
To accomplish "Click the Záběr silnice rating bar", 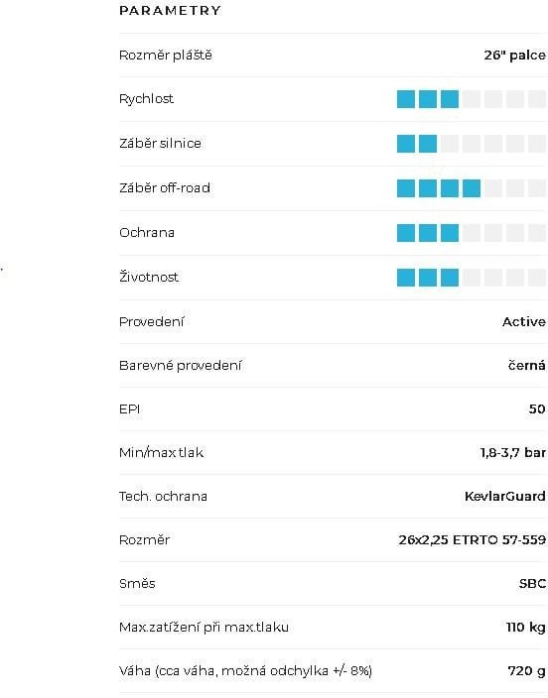I will point(472,144).
